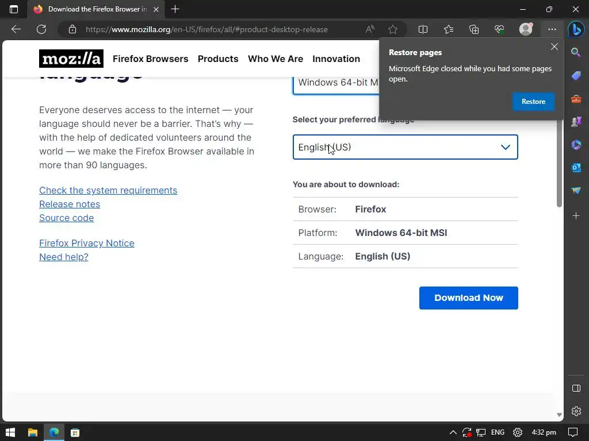The width and height of the screenshot is (589, 441).
Task: Open ENG language indicator
Action: (498, 432)
